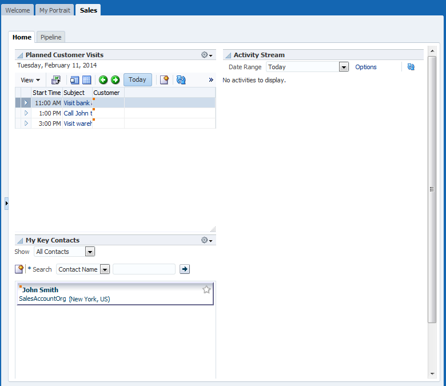Collapse My Key Contacts panel

tap(20, 241)
